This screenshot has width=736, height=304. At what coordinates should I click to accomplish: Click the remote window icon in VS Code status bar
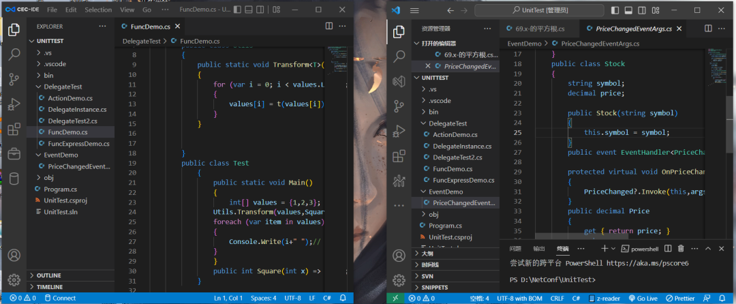(395, 298)
